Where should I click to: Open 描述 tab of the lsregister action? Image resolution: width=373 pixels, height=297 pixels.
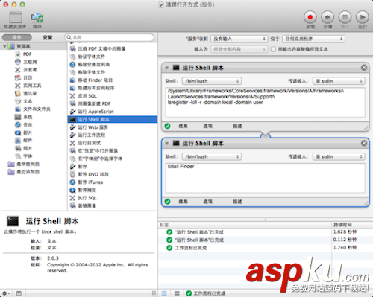coord(237,126)
